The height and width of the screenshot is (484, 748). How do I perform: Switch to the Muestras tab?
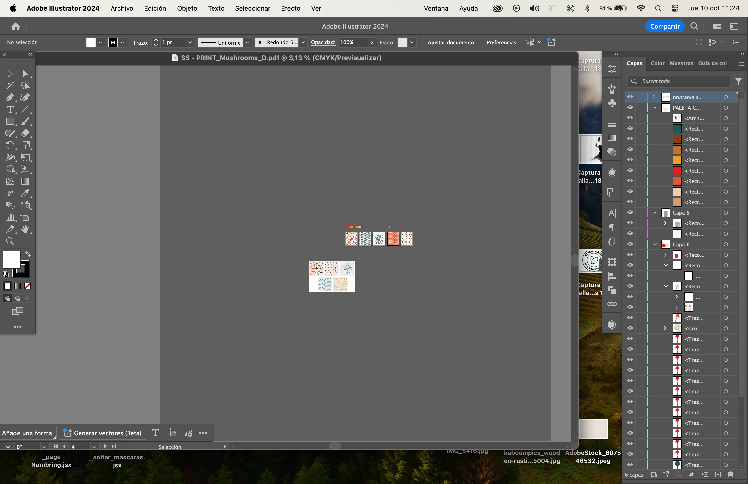pyautogui.click(x=681, y=63)
